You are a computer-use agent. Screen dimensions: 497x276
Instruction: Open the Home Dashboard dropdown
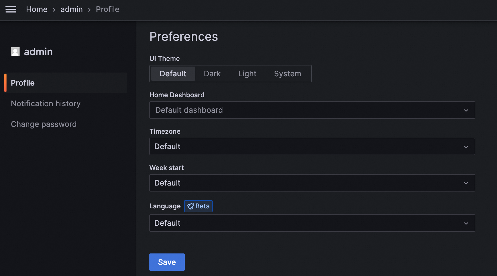click(x=307, y=110)
